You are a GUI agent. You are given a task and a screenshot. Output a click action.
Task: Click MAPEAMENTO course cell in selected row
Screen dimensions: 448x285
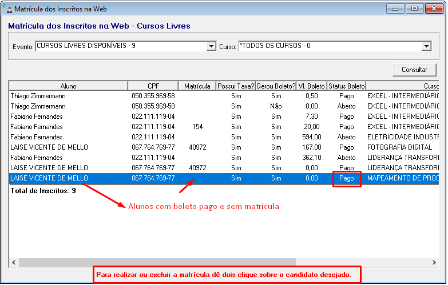click(403, 178)
